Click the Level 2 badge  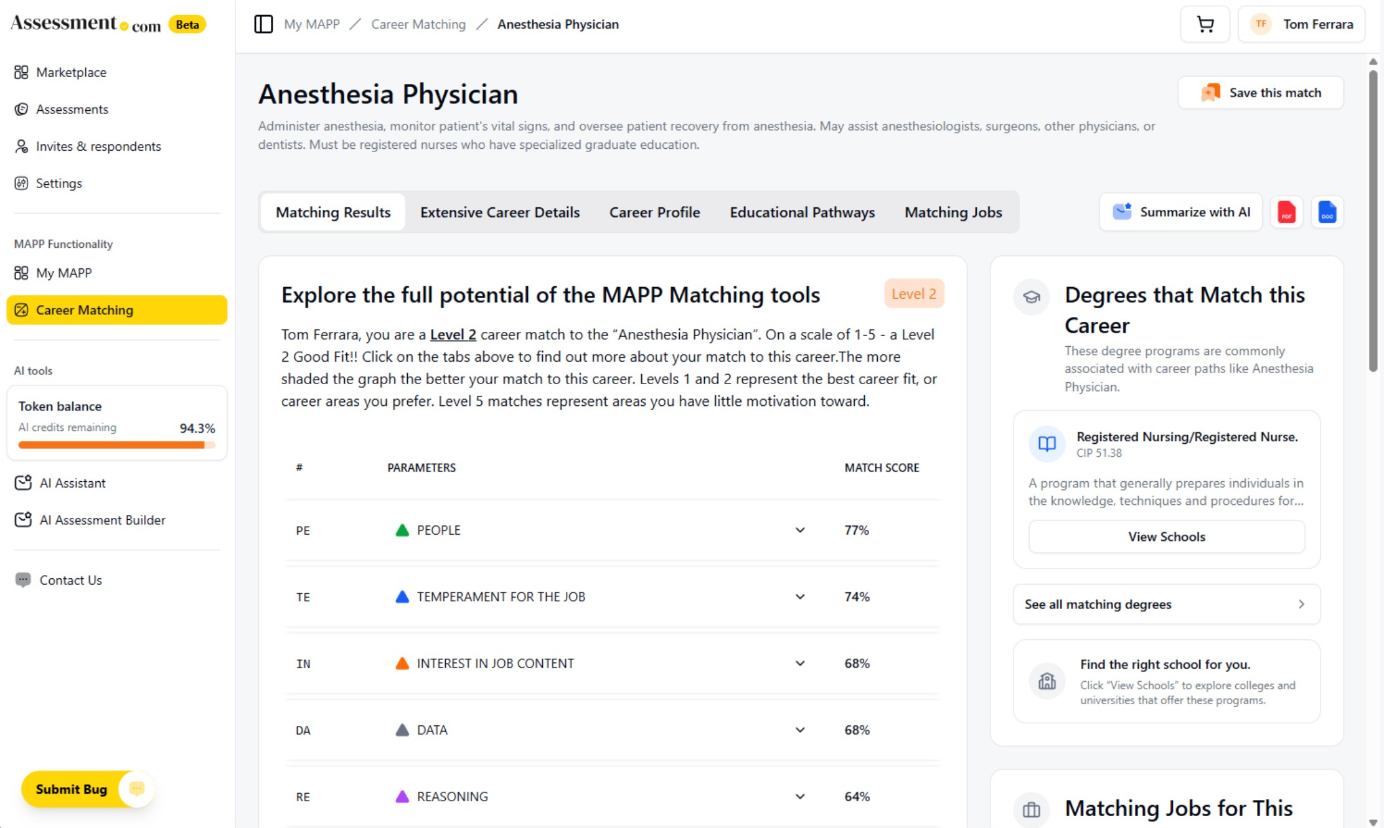point(914,294)
